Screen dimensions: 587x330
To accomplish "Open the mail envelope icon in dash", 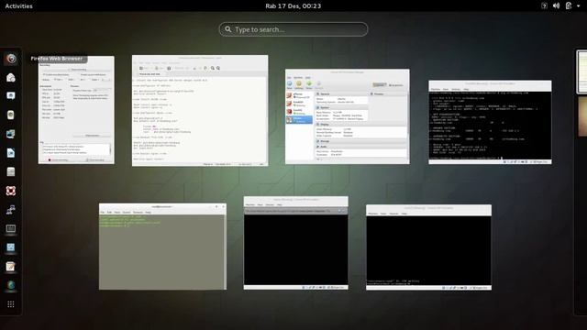I will [x=11, y=77].
